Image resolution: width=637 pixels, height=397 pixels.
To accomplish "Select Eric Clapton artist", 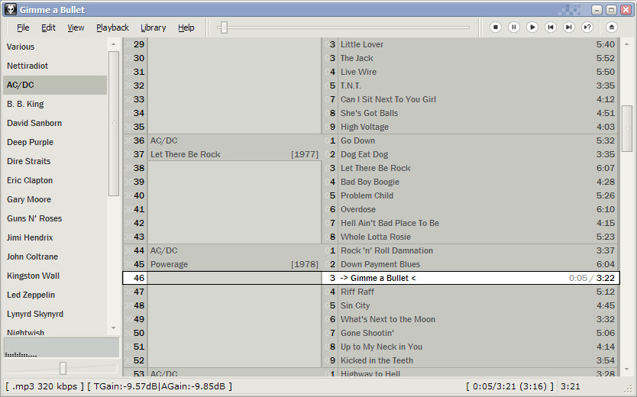I will click(x=55, y=180).
